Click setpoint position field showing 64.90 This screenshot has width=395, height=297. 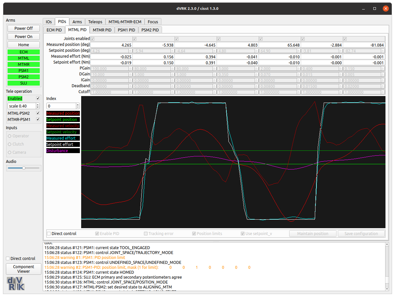coord(280,51)
